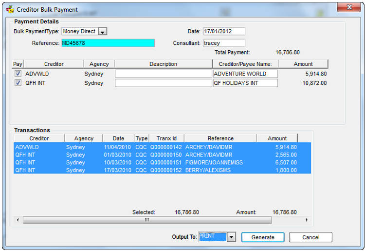The width and height of the screenshot is (365, 251).
Task: Click the Date field 17/01/2012
Action: pyautogui.click(x=224, y=31)
